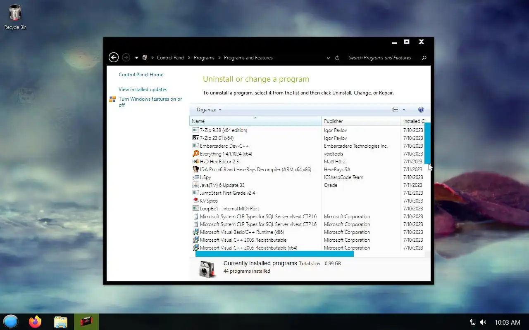
Task: Select the LoopBe1 Internal MIDI Port icon
Action: pyautogui.click(x=196, y=209)
